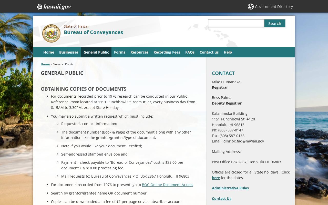328x205 pixels.
Task: Click the 'Self-addressed stamped envelope and' item
Action: 94,154
